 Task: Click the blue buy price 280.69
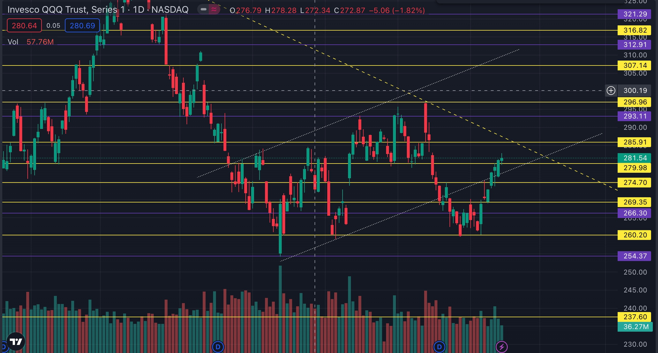[82, 26]
